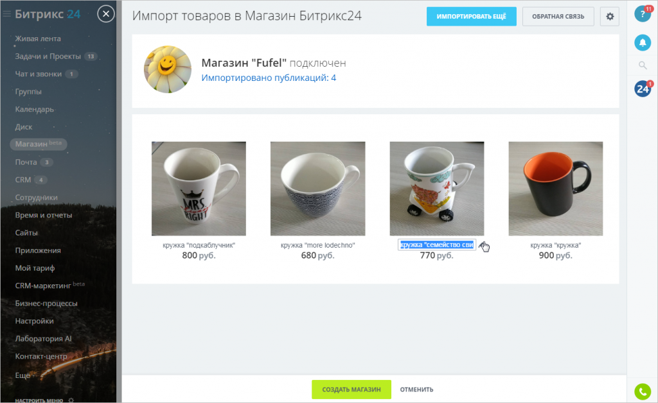Image resolution: width=658 pixels, height=403 pixels.
Task: Open CRM menu item
Action: click(23, 179)
